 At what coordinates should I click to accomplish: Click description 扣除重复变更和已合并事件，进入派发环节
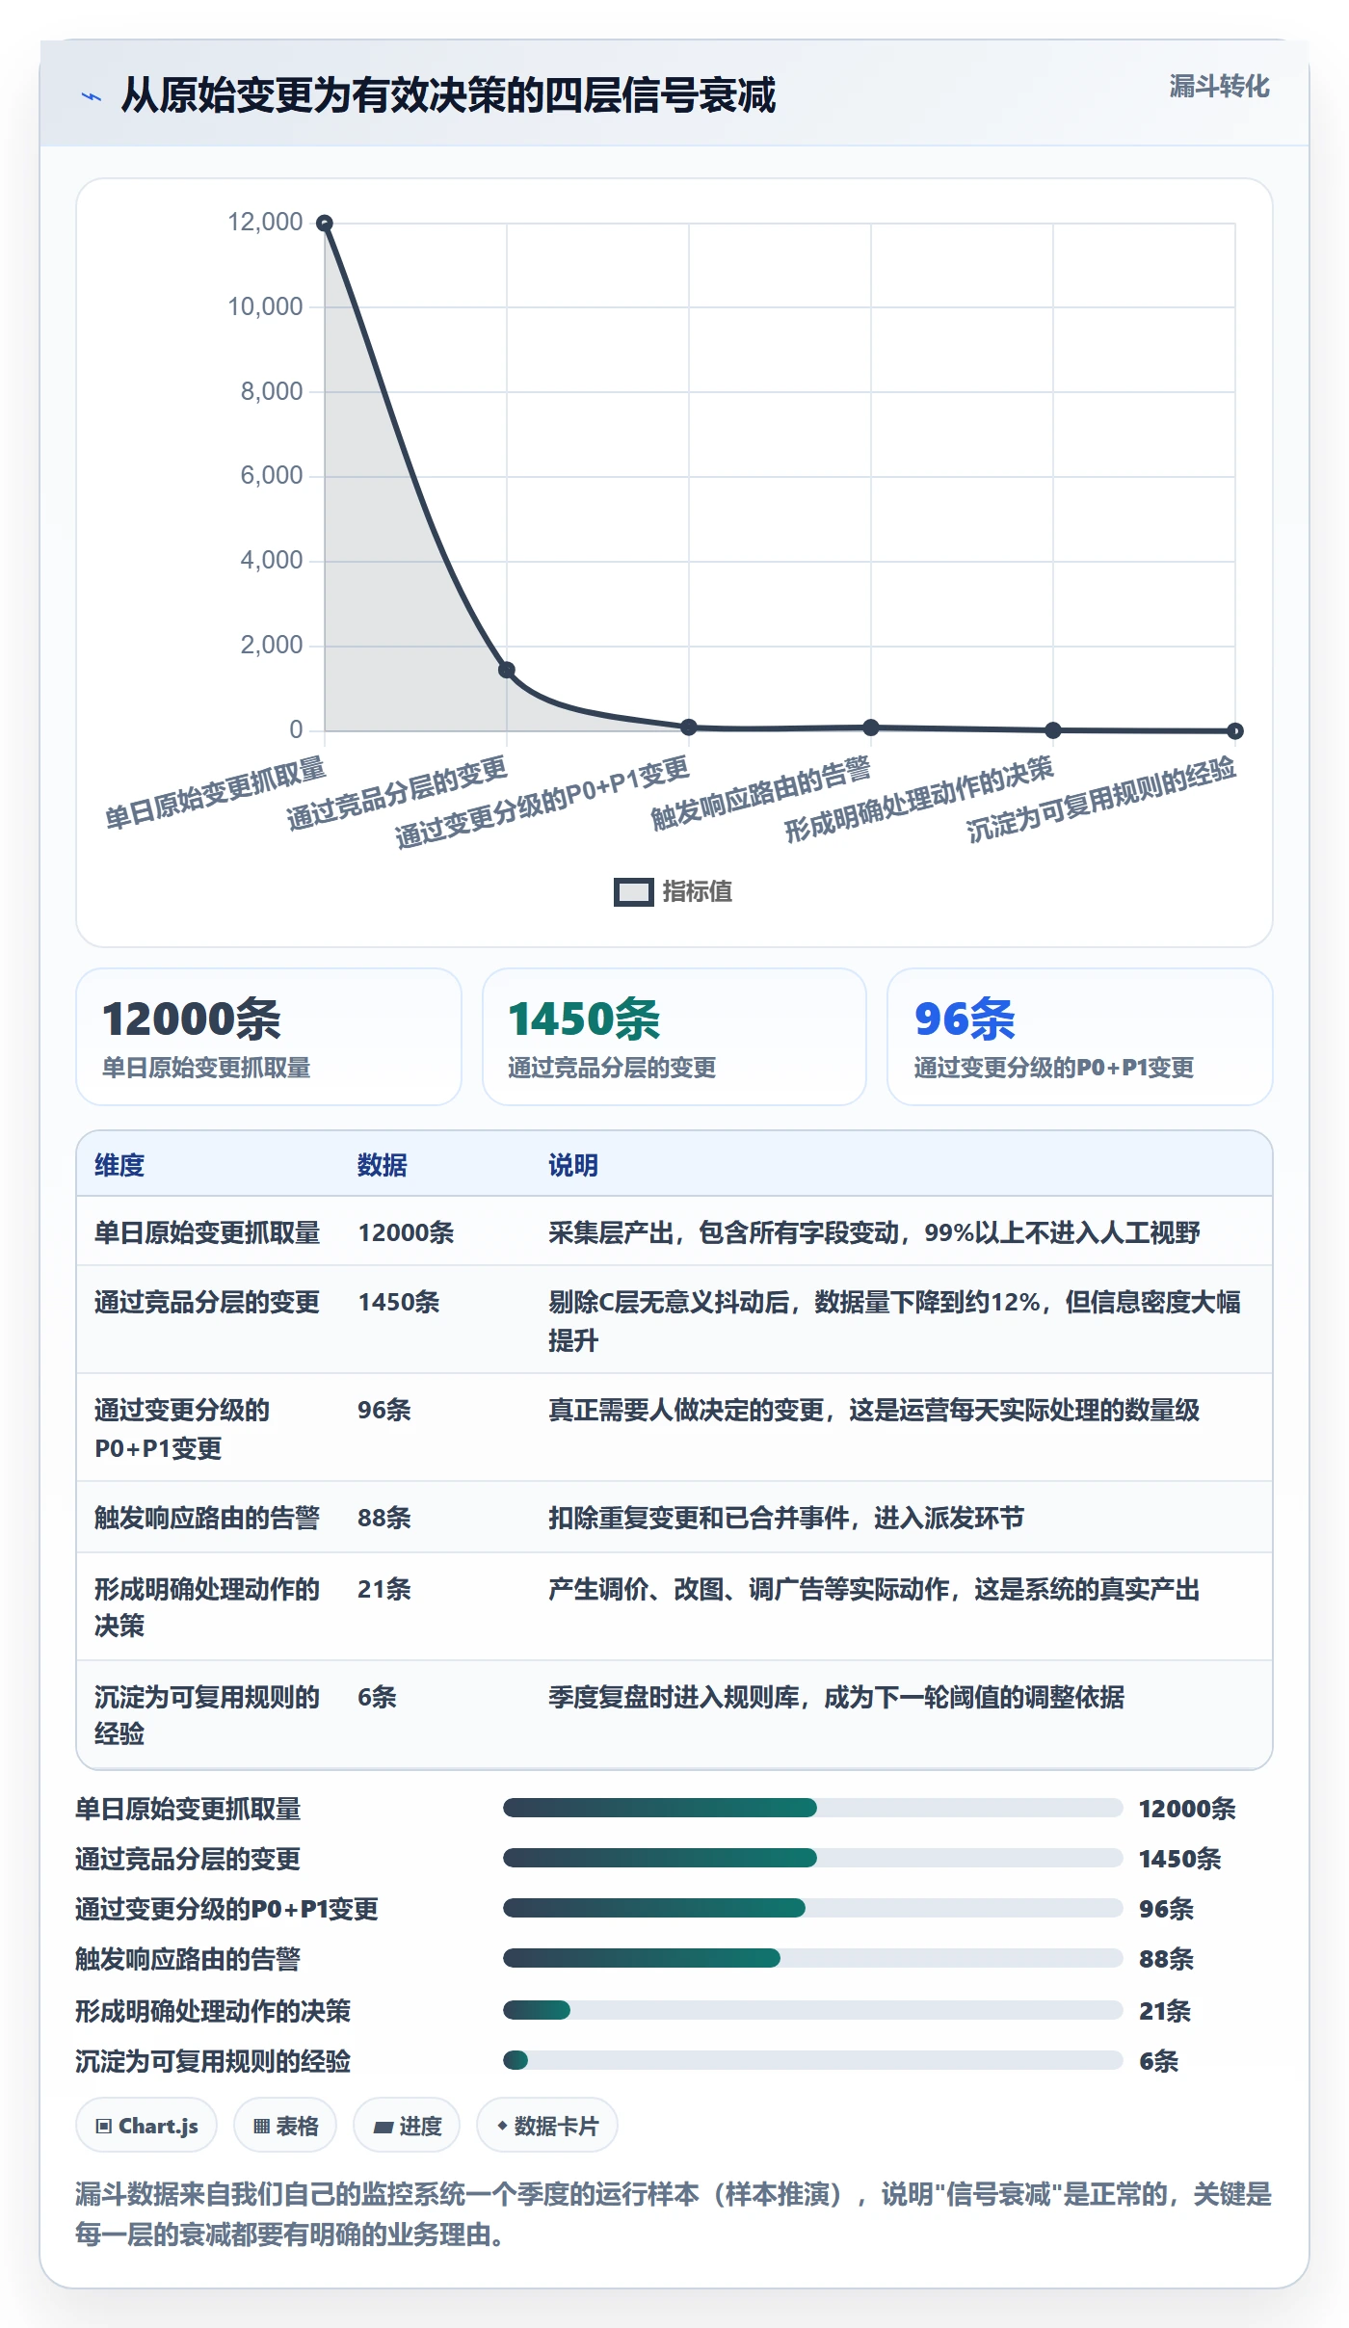(786, 1519)
